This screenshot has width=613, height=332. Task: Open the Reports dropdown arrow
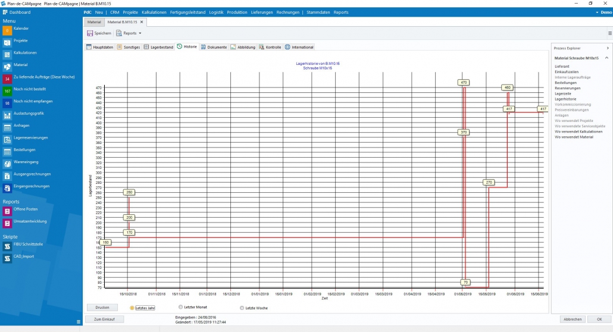click(x=140, y=33)
